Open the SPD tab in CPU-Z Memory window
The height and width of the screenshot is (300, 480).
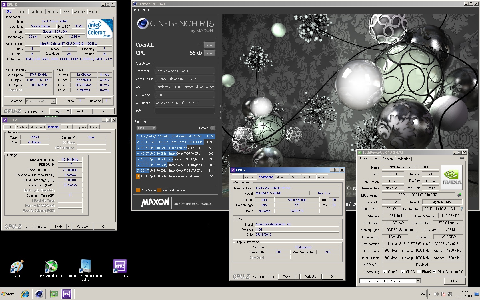pos(67,127)
